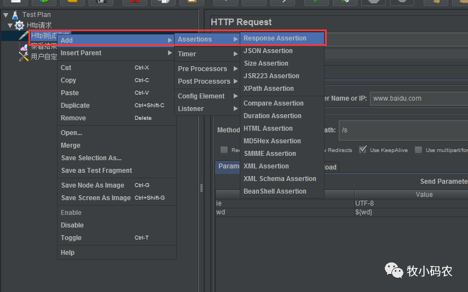The image size is (468, 292).
Task: Click the pink listener icon under the Http sampler
Action: pos(24,47)
